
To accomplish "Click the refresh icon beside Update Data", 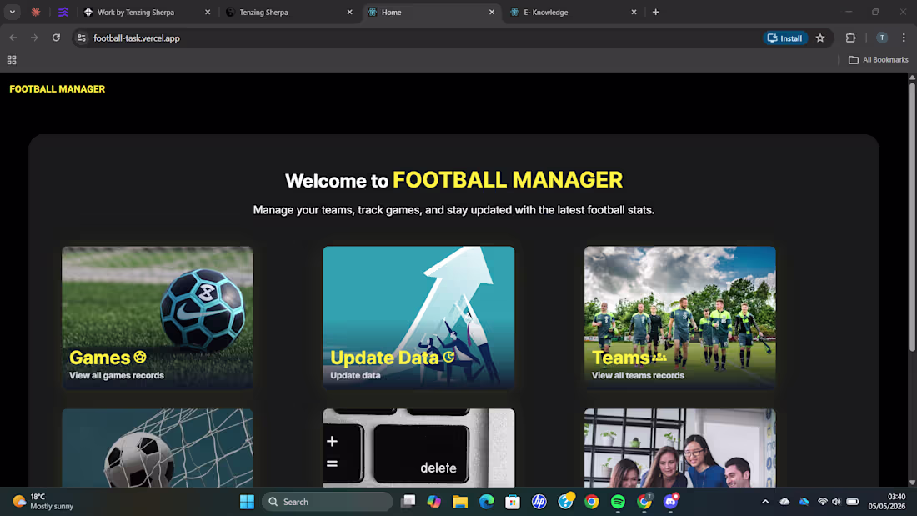I will point(448,357).
